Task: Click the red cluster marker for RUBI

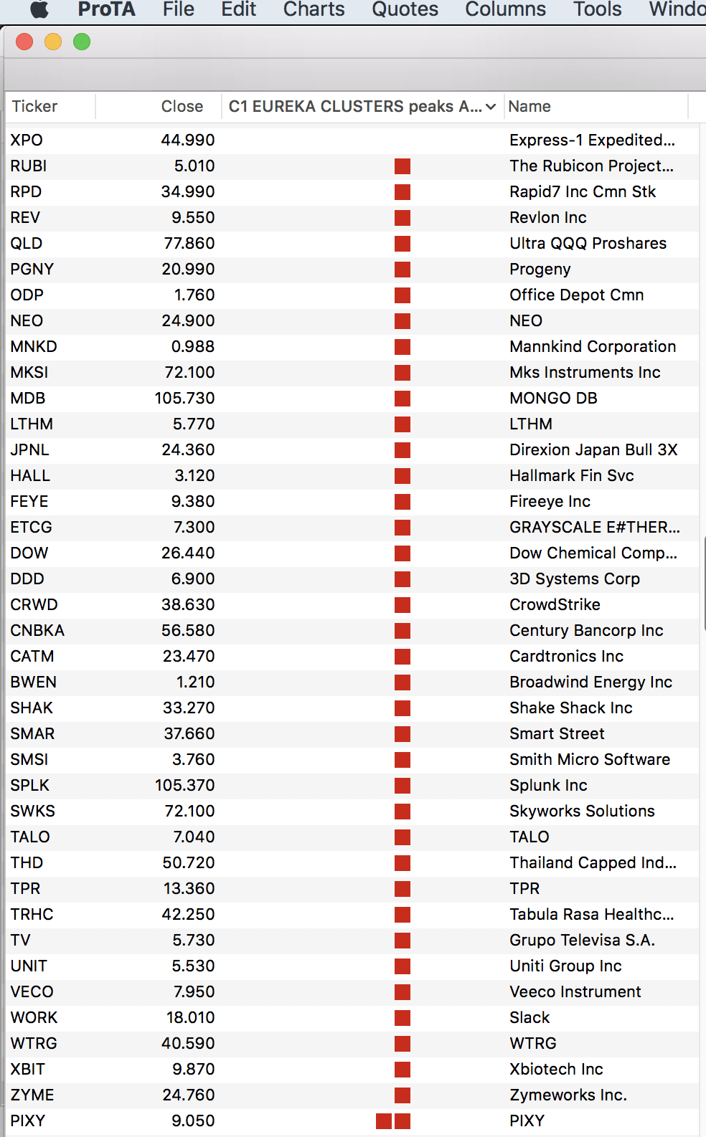Action: click(x=403, y=166)
